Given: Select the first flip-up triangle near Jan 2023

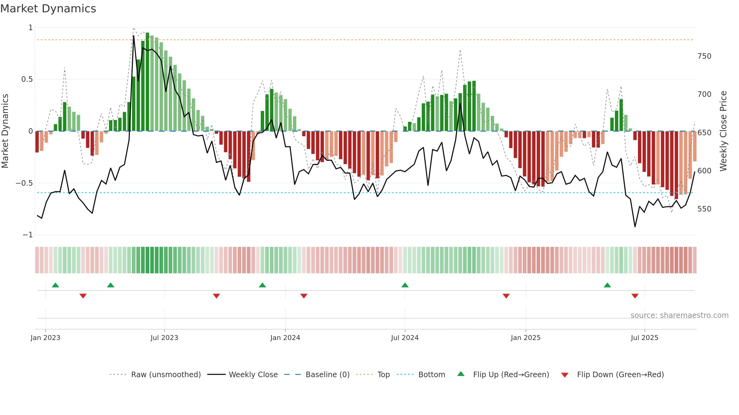Looking at the screenshot, I should point(55,285).
